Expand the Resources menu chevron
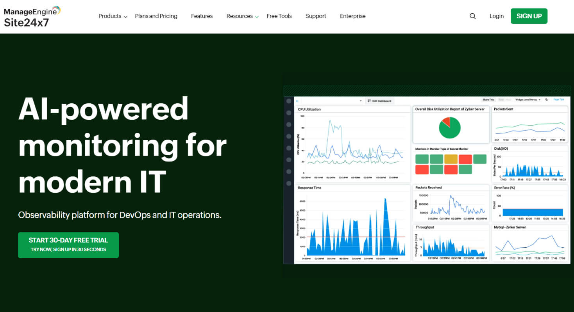Viewport: 574px width, 312px height. click(257, 17)
